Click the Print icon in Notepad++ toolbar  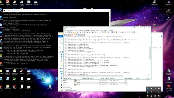coord(77,32)
